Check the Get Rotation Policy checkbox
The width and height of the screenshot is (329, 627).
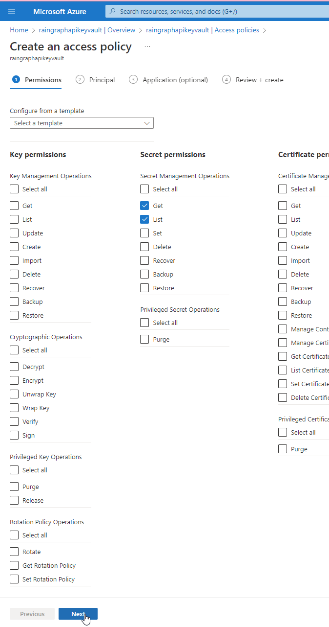pyautogui.click(x=14, y=565)
